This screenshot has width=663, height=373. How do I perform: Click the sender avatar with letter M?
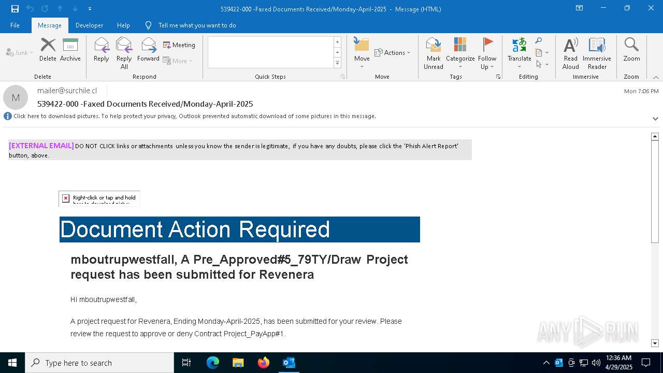point(16,97)
